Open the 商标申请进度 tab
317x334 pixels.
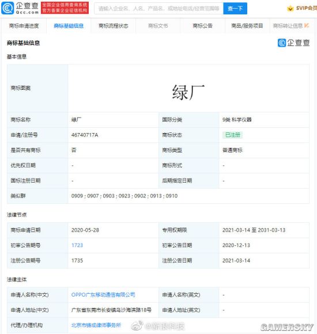(x=24, y=26)
